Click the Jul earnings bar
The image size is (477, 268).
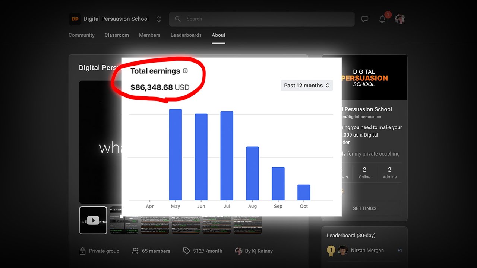click(x=227, y=156)
